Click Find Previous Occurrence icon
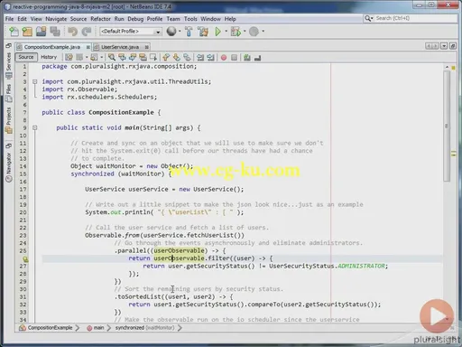Image resolution: width=462 pixels, height=347 pixels. pyautogui.click(x=122, y=57)
